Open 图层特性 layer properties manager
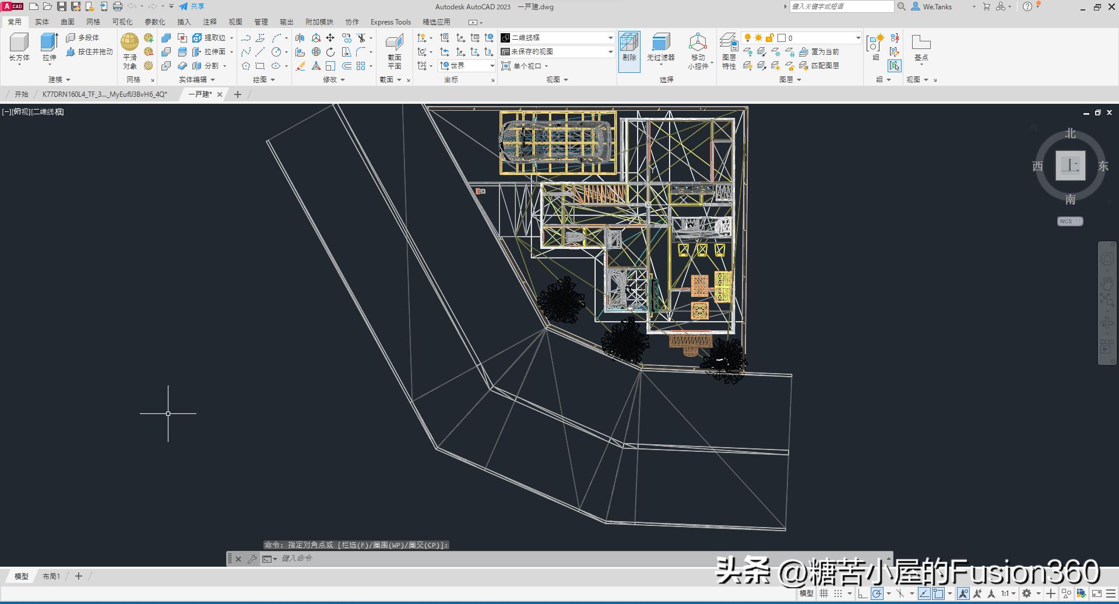 tap(729, 43)
